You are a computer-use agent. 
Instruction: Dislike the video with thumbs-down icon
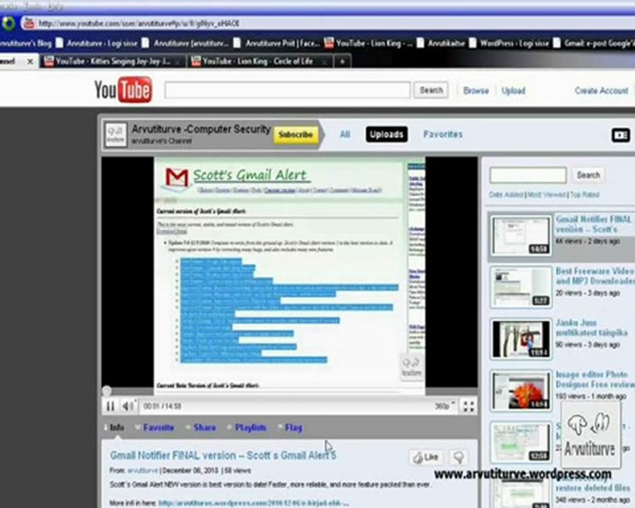[x=459, y=457]
